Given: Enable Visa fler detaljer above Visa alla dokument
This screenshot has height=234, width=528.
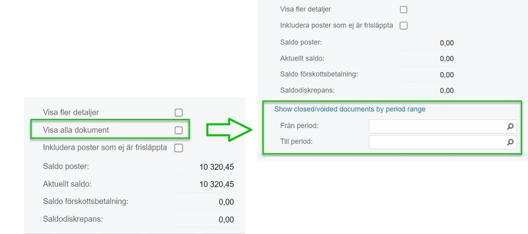Looking at the screenshot, I should pos(179,112).
